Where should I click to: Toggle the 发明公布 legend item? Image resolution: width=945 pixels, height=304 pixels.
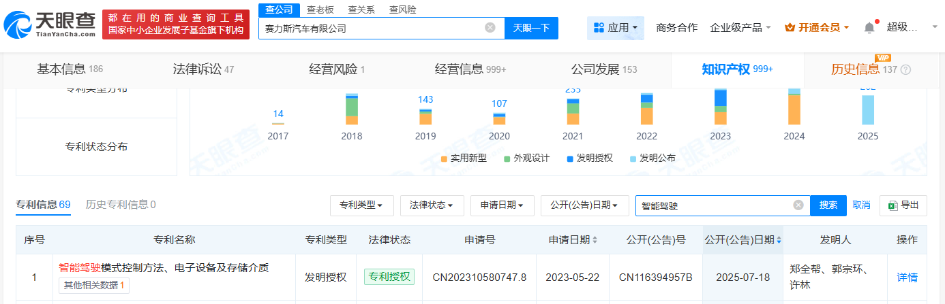652,158
